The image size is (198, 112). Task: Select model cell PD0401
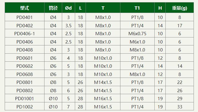[x=25, y=17]
